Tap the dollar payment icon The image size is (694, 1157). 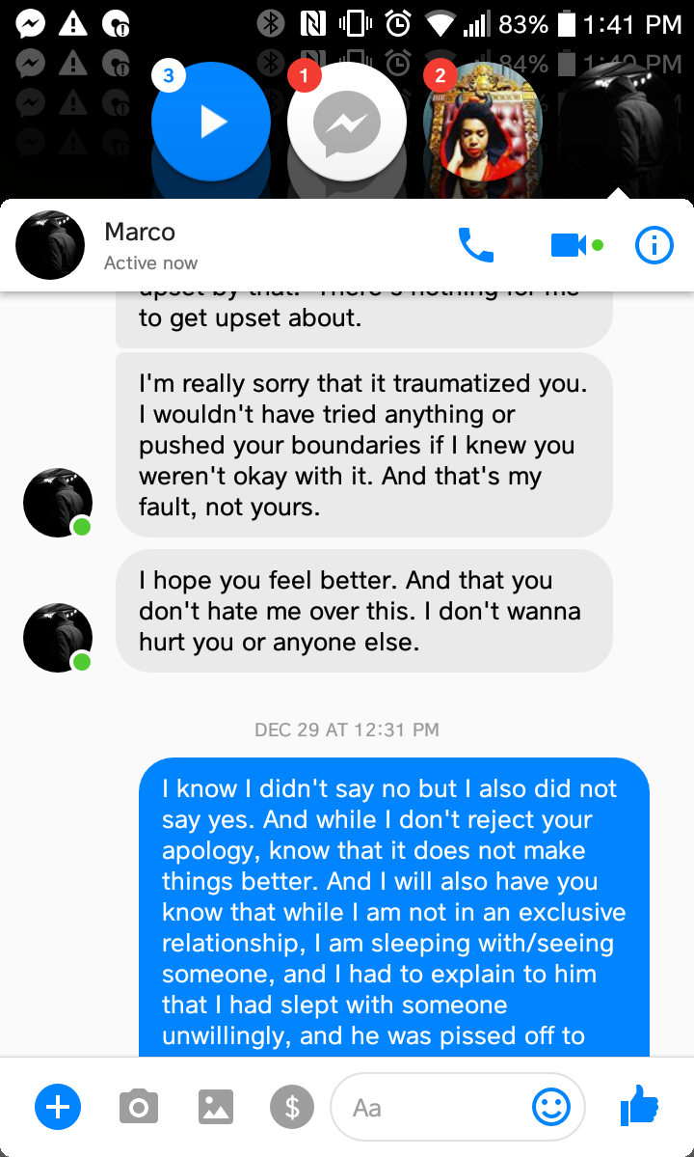click(x=292, y=1107)
